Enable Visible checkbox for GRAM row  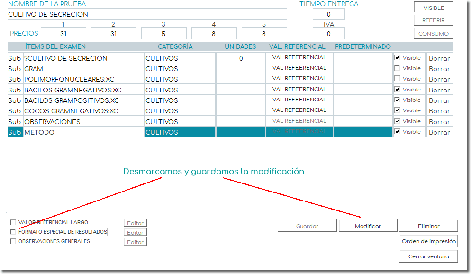tap(397, 68)
